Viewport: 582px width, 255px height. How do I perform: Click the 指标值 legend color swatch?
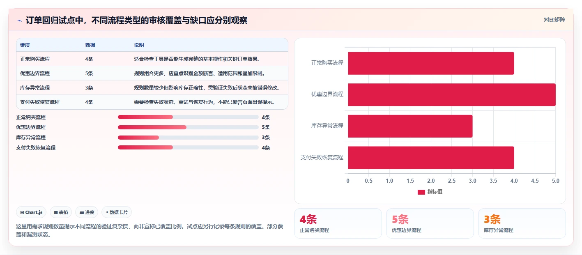coord(421,192)
